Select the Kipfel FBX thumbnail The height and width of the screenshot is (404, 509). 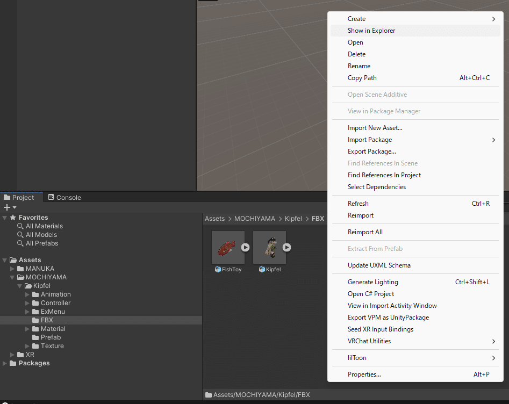[269, 247]
